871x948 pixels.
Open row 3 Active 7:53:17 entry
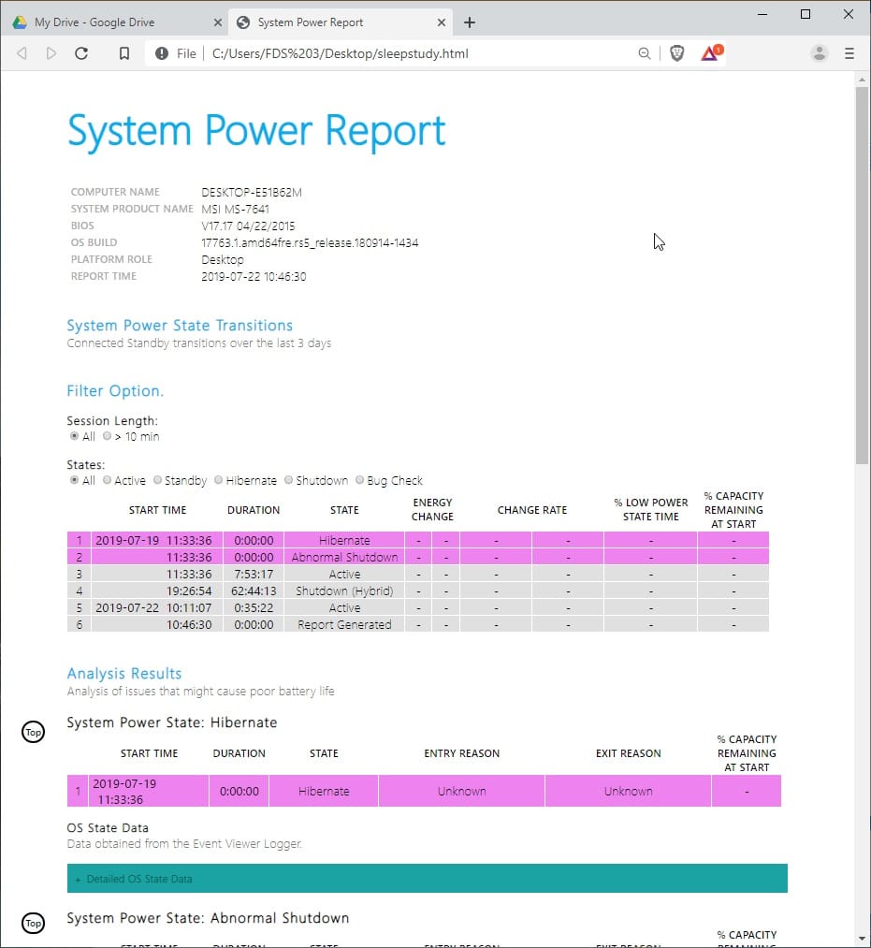point(417,574)
